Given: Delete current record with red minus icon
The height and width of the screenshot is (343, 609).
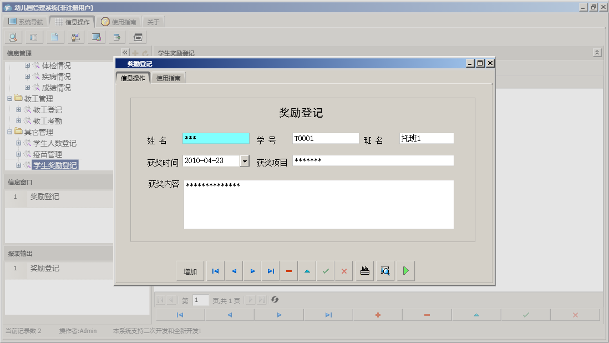Looking at the screenshot, I should pyautogui.click(x=288, y=271).
